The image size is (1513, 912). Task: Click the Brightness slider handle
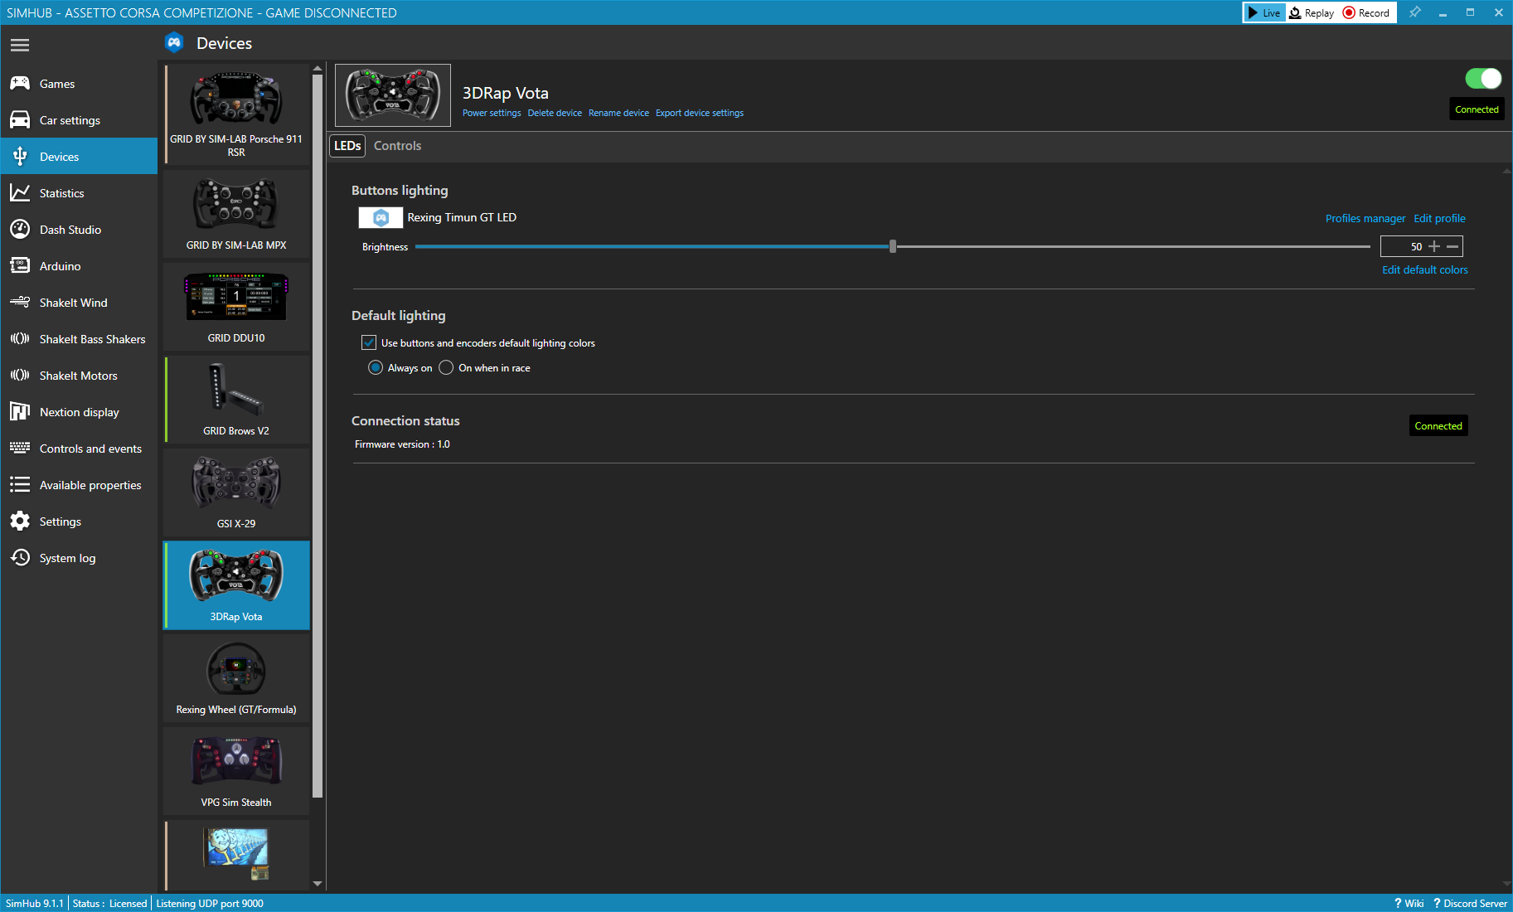click(893, 246)
